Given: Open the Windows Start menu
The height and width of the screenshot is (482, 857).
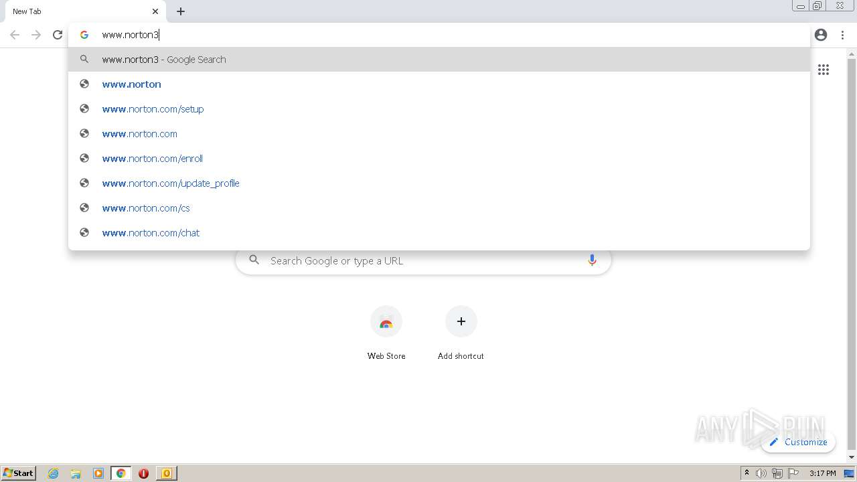Looking at the screenshot, I should pos(19,473).
